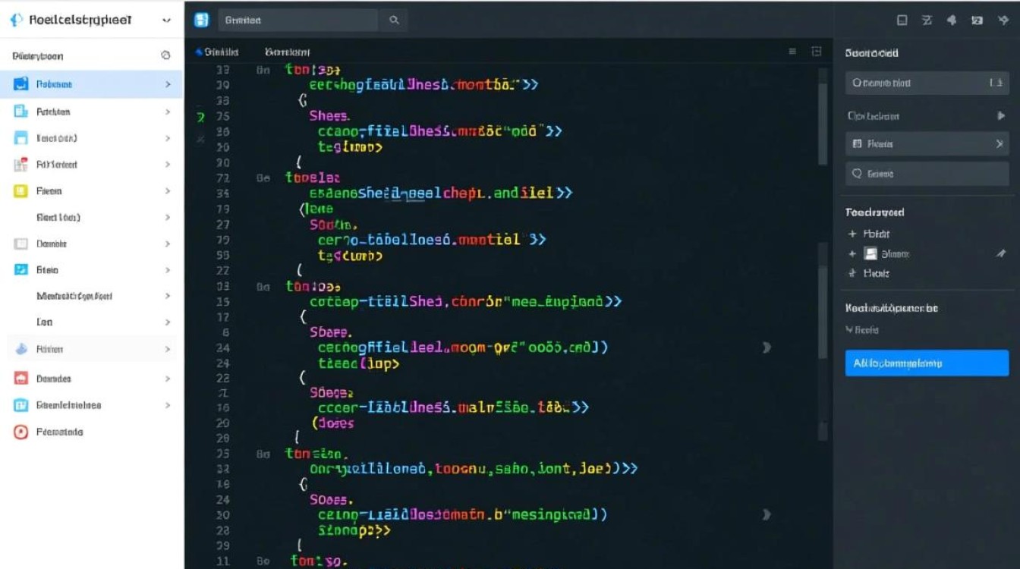Switch to the second editor tab
Image resolution: width=1020 pixels, height=569 pixels.
click(x=287, y=52)
